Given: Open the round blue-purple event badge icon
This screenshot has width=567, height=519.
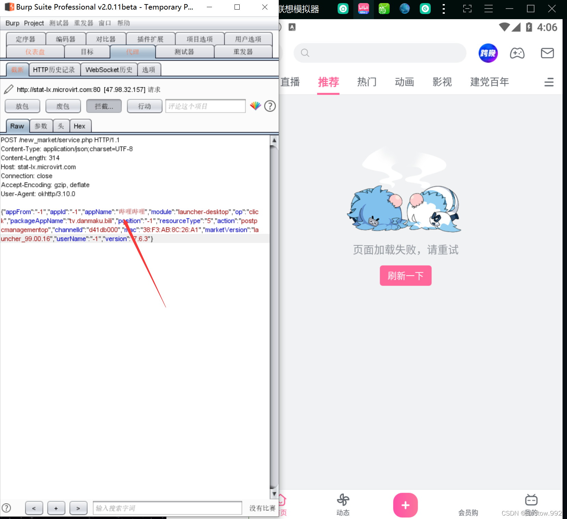Looking at the screenshot, I should [x=488, y=53].
